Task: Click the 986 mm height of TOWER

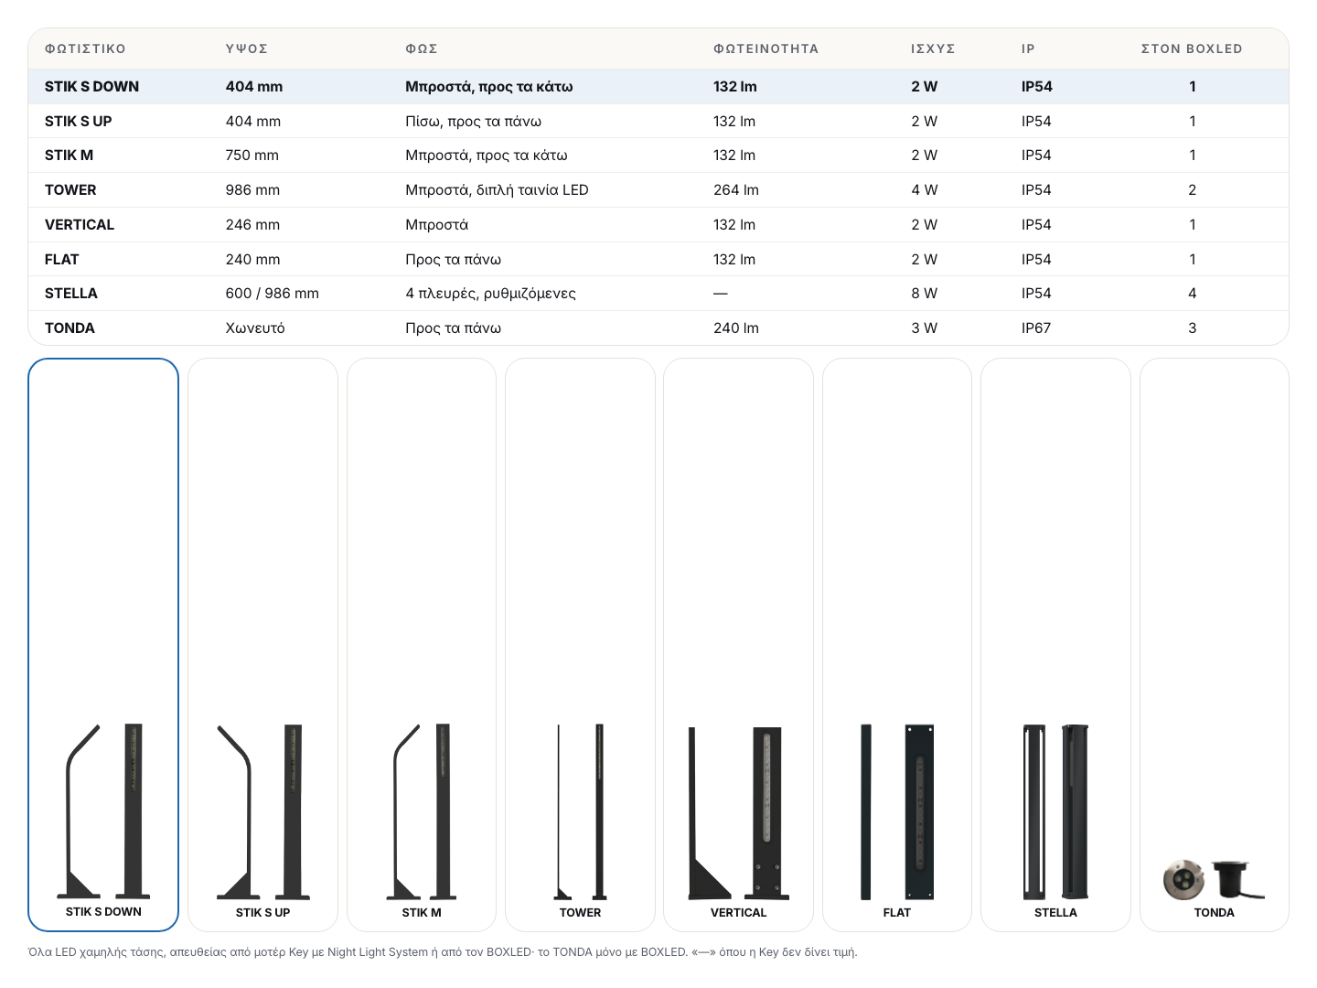Action: pyautogui.click(x=252, y=190)
